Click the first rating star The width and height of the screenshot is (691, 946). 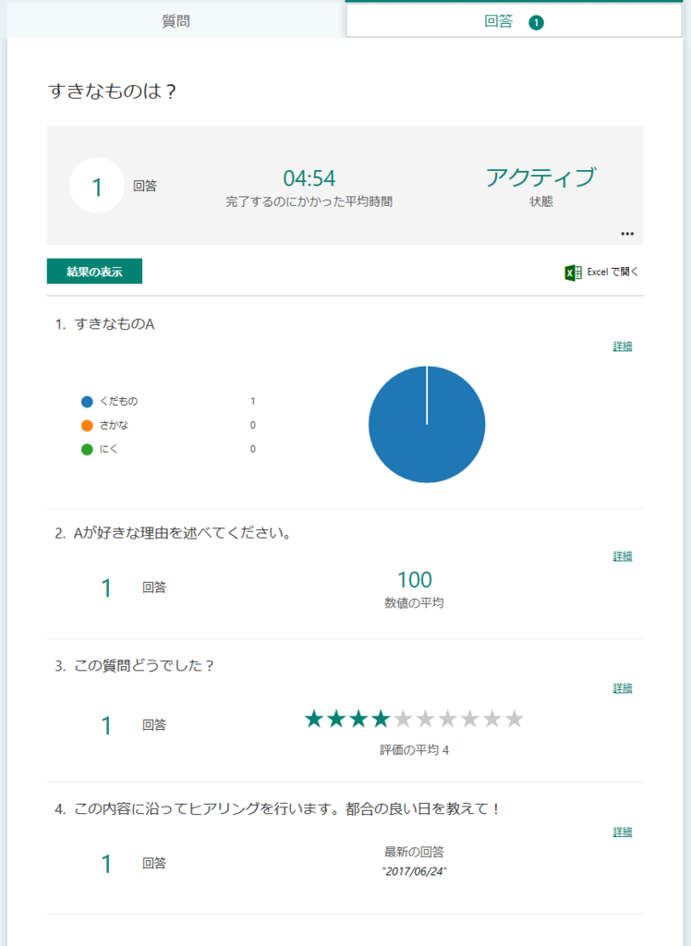[314, 719]
